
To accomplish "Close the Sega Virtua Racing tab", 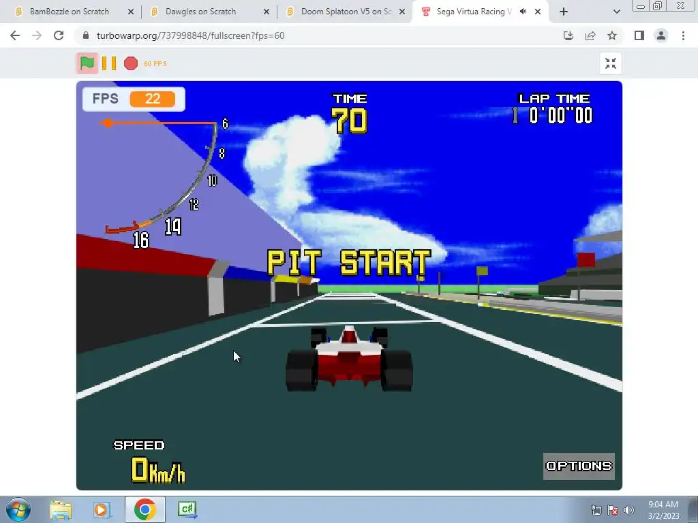I will (538, 12).
